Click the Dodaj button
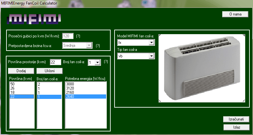Screen dimensions: 253x135 [x=21, y=71]
